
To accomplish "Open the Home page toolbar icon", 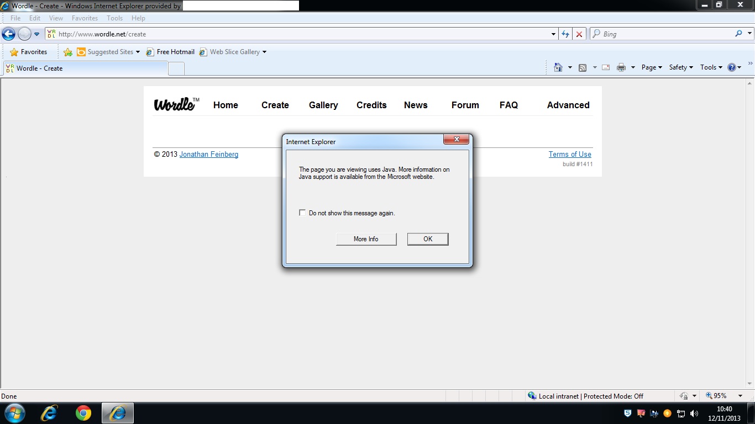I will pyautogui.click(x=558, y=67).
